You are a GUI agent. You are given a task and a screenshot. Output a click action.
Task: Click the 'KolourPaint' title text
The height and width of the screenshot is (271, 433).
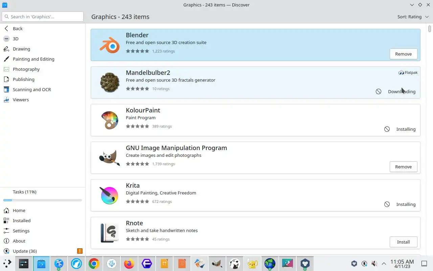tap(143, 110)
